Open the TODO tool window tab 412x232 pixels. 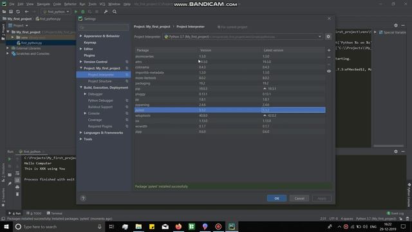click(x=34, y=213)
